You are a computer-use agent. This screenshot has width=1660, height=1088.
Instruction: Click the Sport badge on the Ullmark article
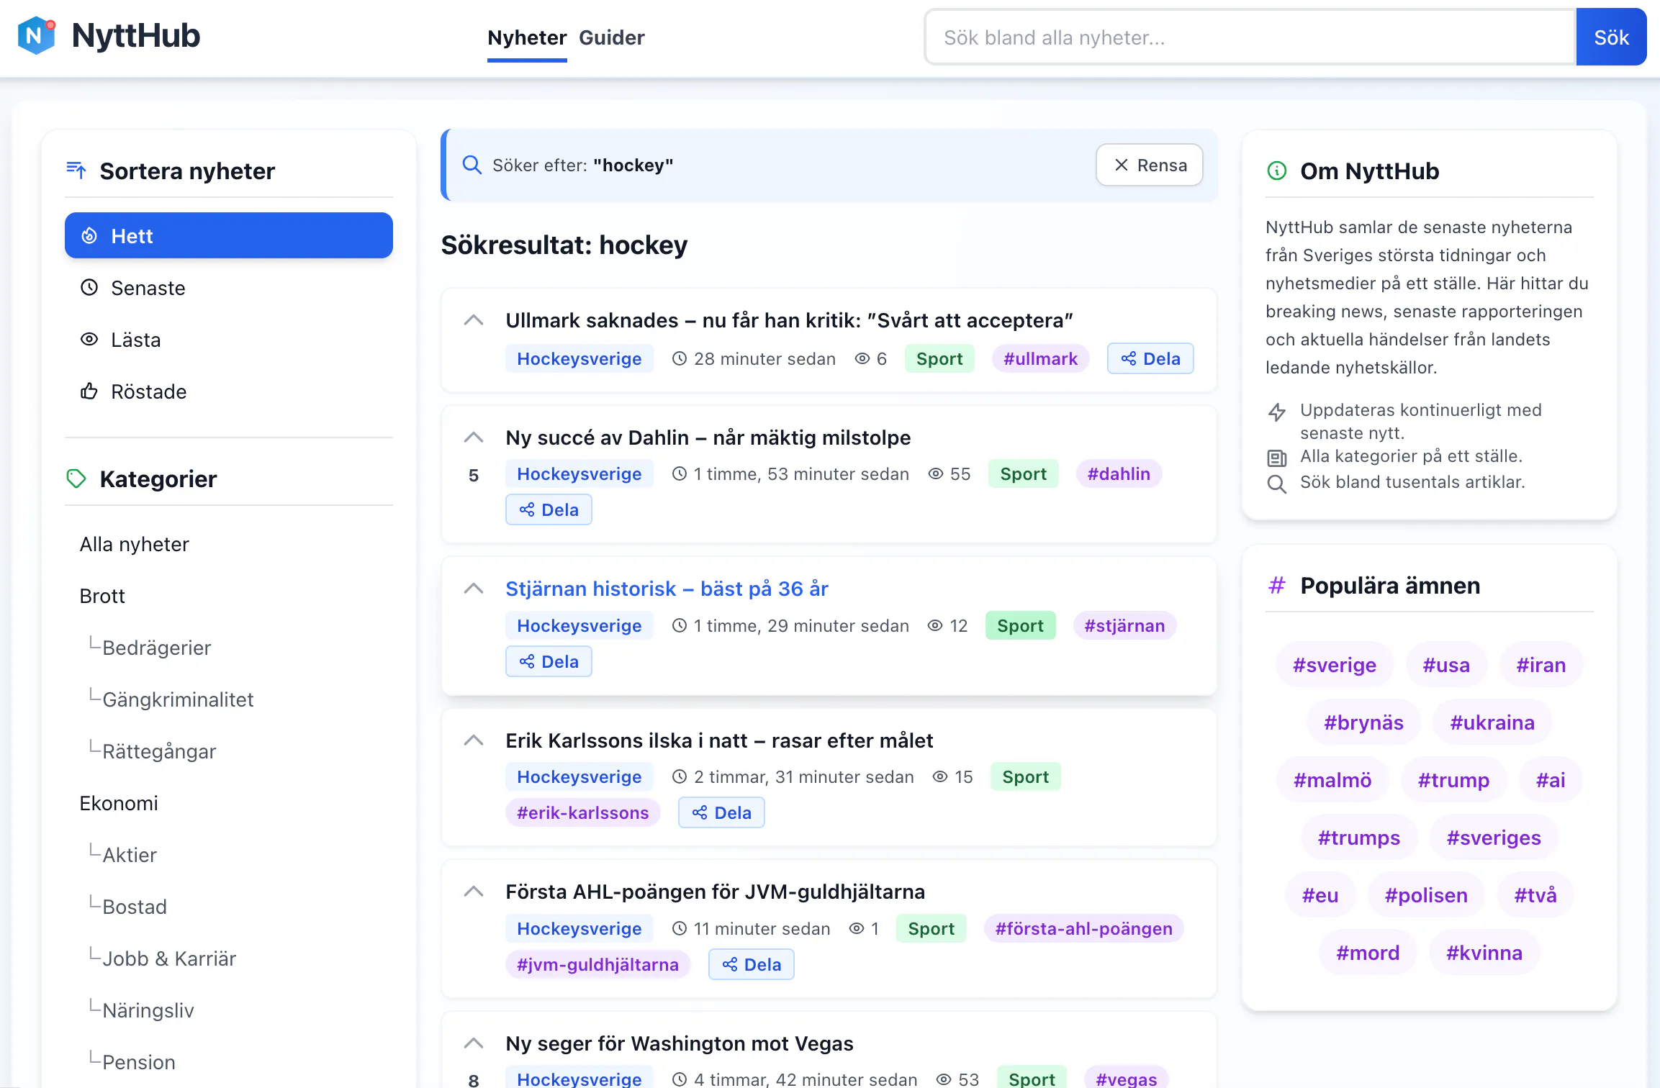point(939,358)
